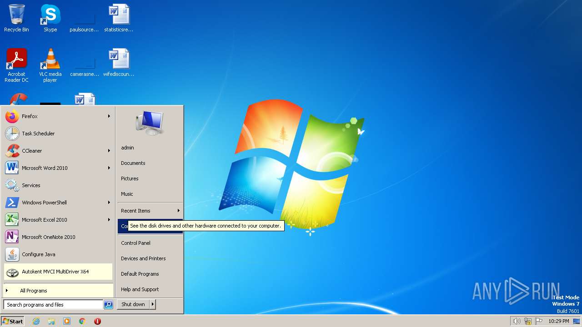
Task: Select Configure Java label in Start menu
Action: pyautogui.click(x=39, y=254)
